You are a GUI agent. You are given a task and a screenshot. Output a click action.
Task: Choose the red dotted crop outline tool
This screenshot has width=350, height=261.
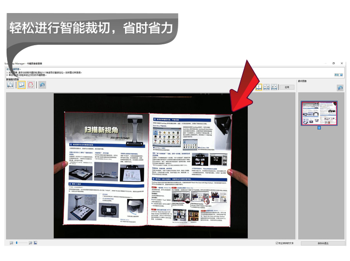point(31,86)
